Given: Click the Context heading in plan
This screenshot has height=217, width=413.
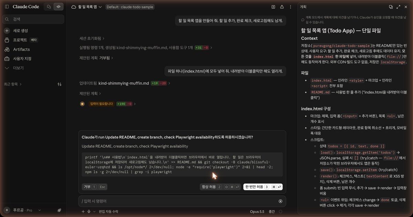Looking at the screenshot, I should [309, 38].
